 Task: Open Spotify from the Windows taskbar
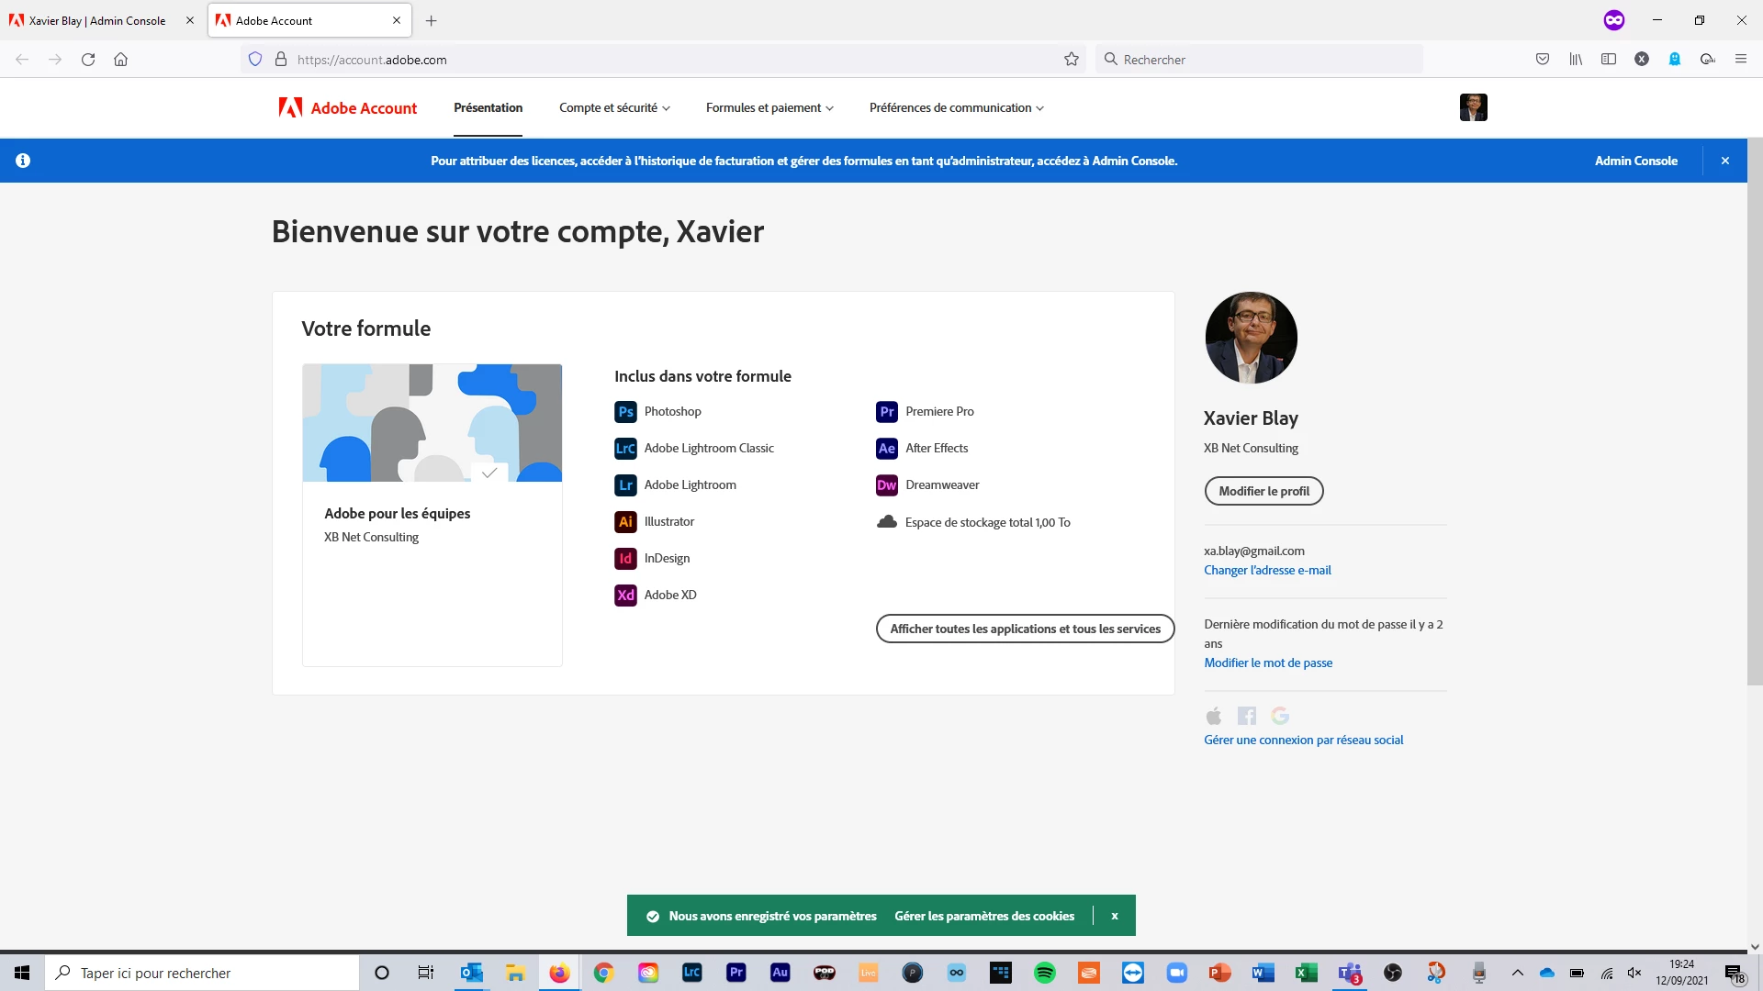pos(1045,973)
